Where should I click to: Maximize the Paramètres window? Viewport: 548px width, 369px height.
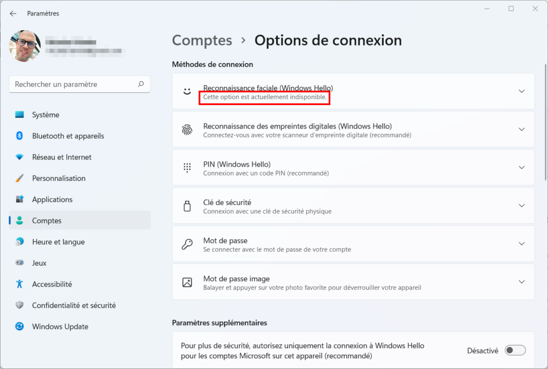(511, 9)
